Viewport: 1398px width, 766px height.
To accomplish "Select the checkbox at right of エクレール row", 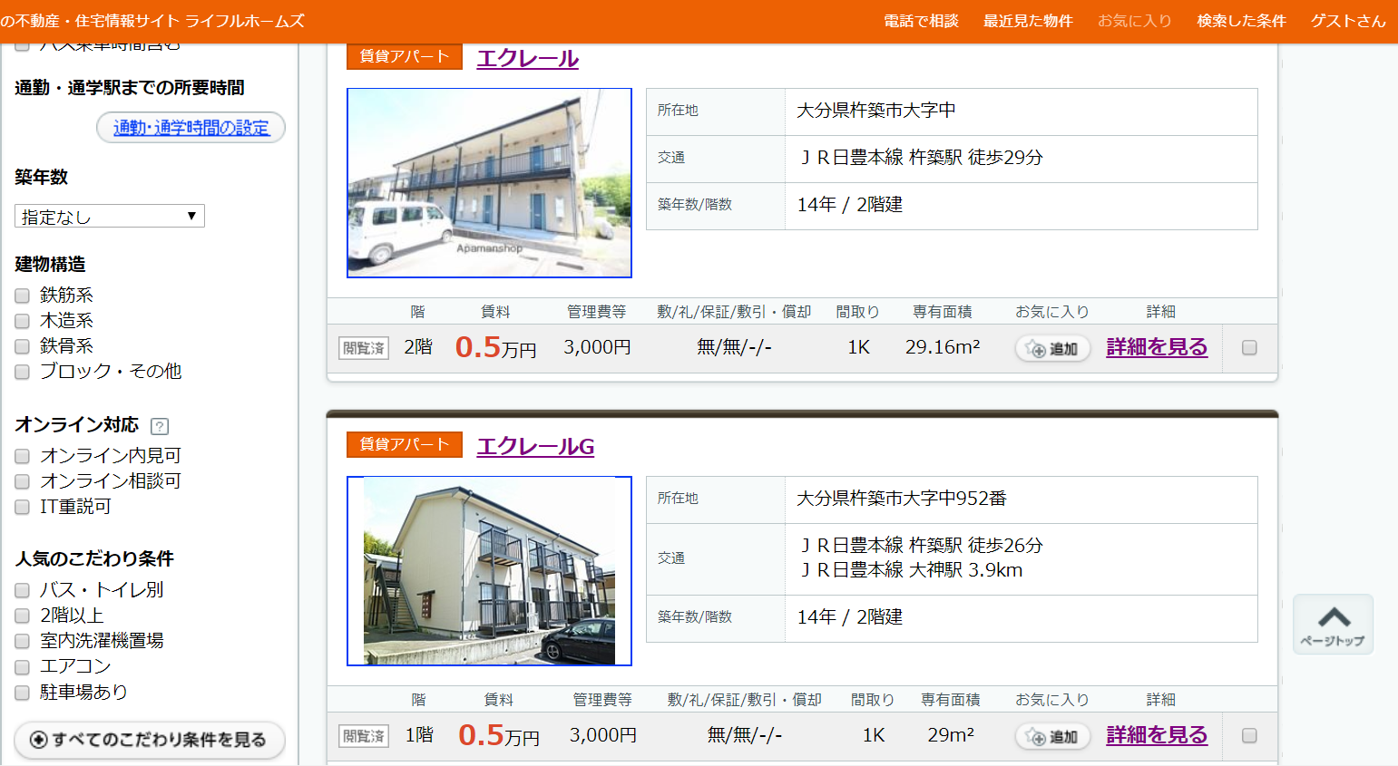I will [x=1249, y=348].
